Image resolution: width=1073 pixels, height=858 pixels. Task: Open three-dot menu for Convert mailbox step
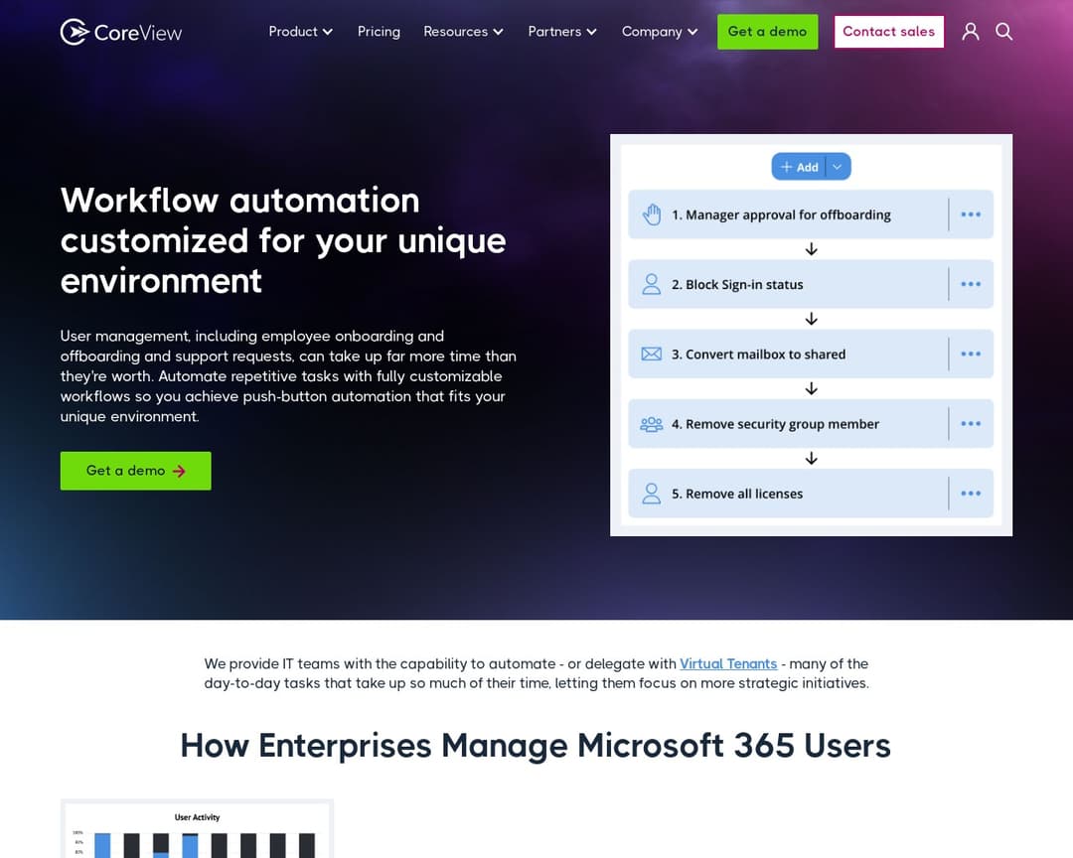tap(971, 354)
